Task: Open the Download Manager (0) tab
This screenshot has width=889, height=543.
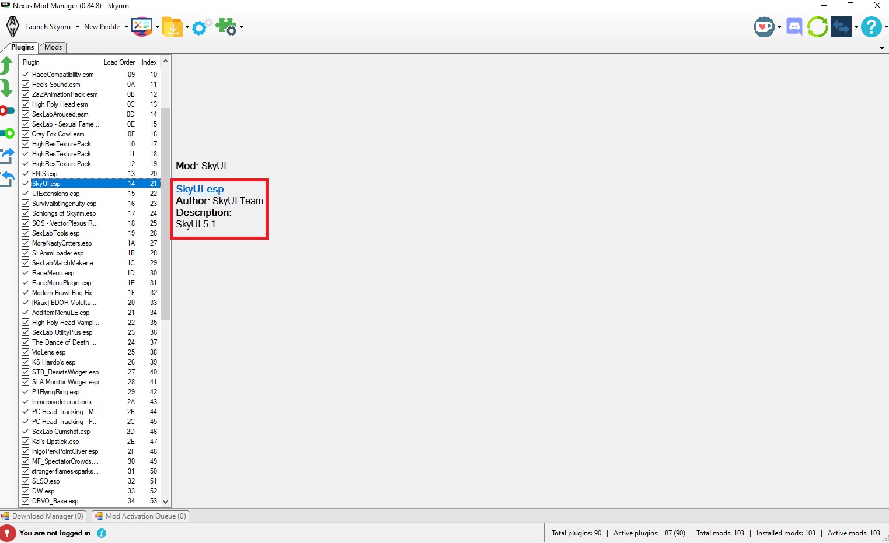Action: click(44, 516)
